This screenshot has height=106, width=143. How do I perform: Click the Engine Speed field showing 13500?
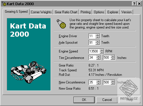[94, 51]
